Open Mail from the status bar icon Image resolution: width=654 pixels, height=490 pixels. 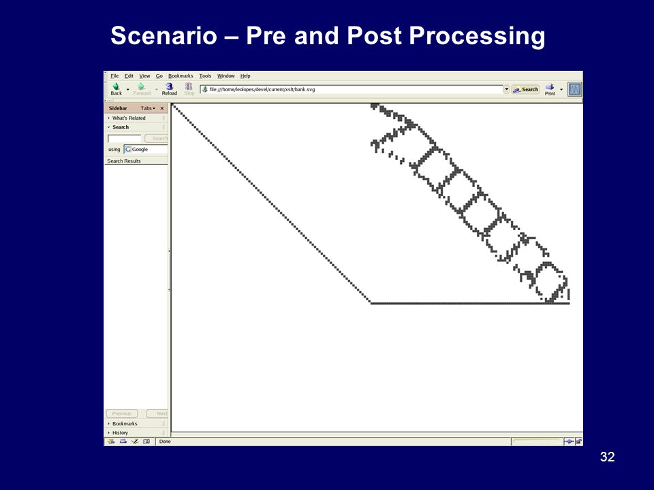point(123,441)
